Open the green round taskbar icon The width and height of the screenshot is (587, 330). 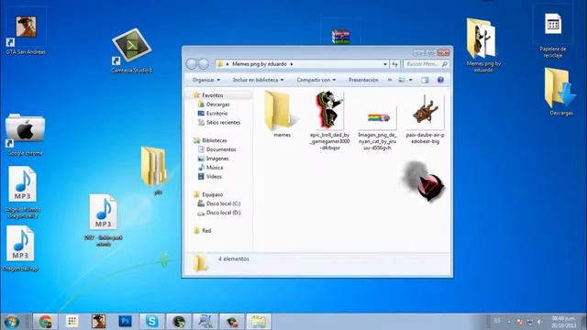point(179,322)
